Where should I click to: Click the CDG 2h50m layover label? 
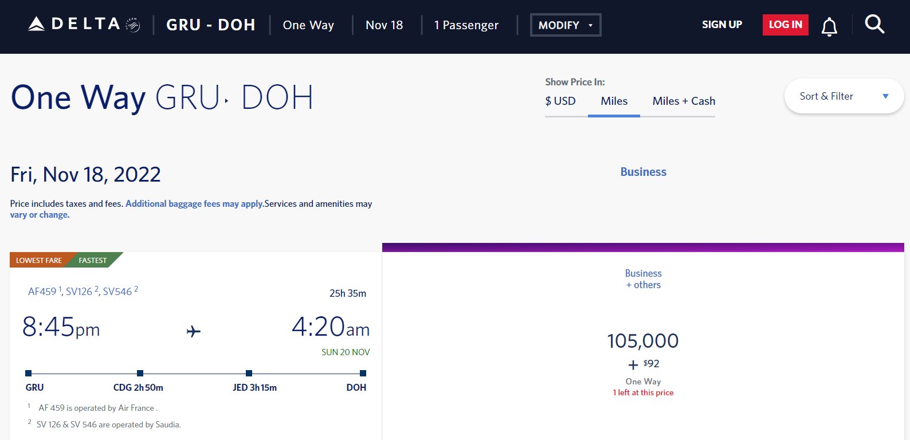pyautogui.click(x=138, y=388)
